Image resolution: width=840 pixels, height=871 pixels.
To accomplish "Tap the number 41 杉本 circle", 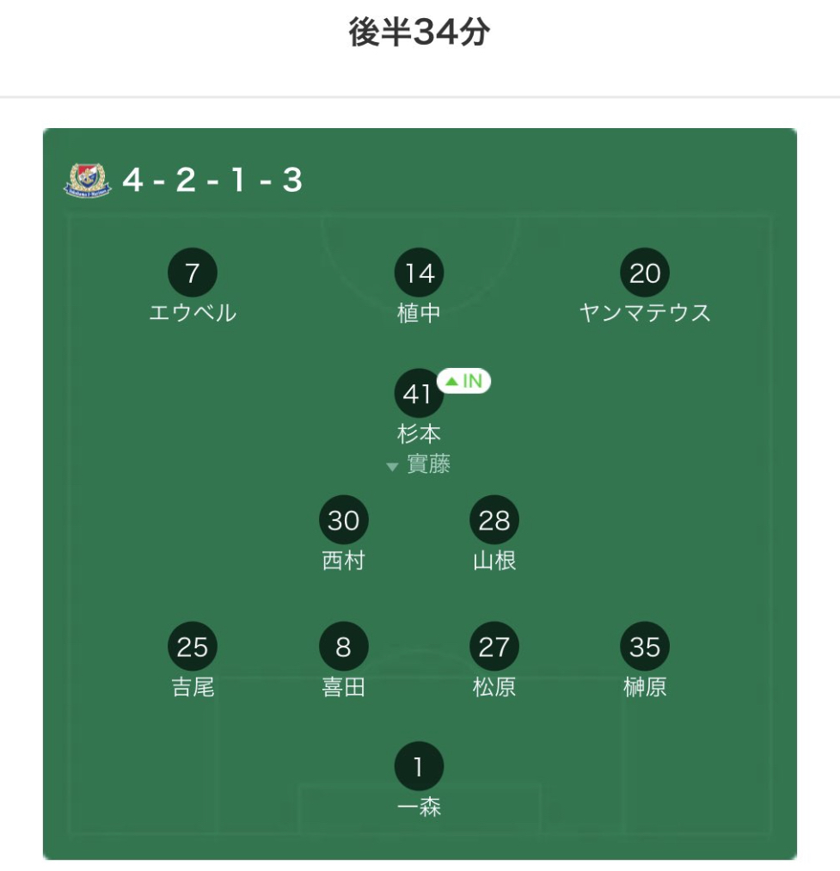I will pos(419,393).
